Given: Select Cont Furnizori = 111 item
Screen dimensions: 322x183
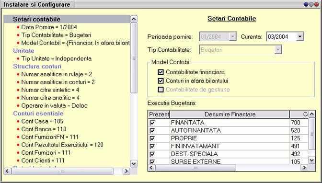Looking at the screenshot, I should (46, 153).
